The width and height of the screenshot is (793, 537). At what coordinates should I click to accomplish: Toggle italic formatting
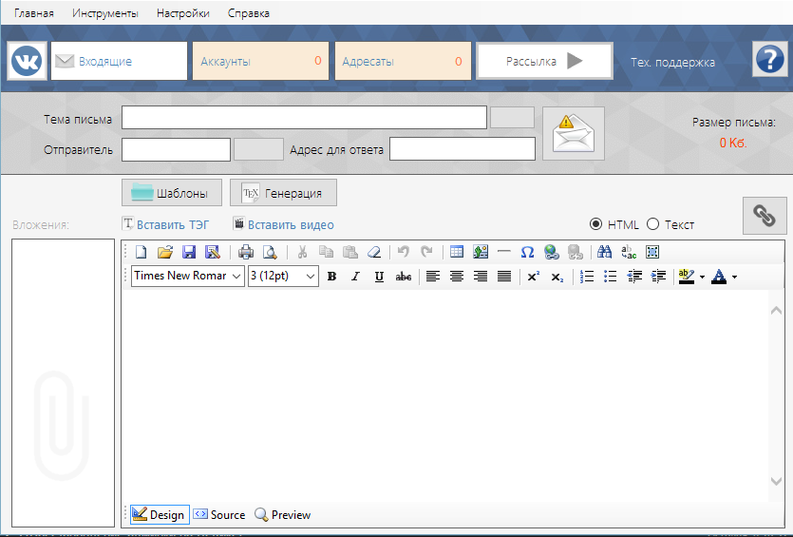point(355,277)
